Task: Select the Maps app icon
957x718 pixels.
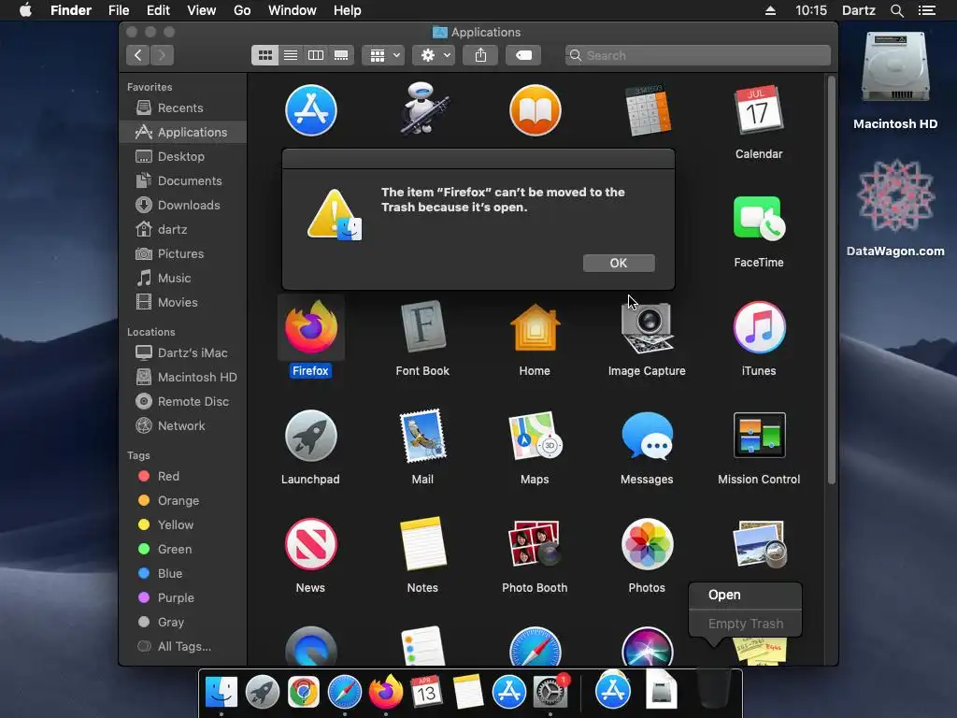Action: pyautogui.click(x=535, y=436)
